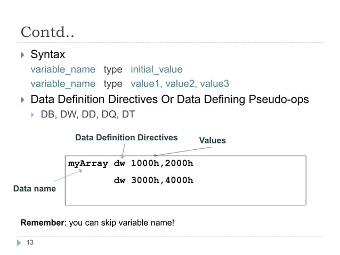Click the bullet arrow beside Data Definition Directives heading
This screenshot has width=340, height=255.
click(x=21, y=100)
